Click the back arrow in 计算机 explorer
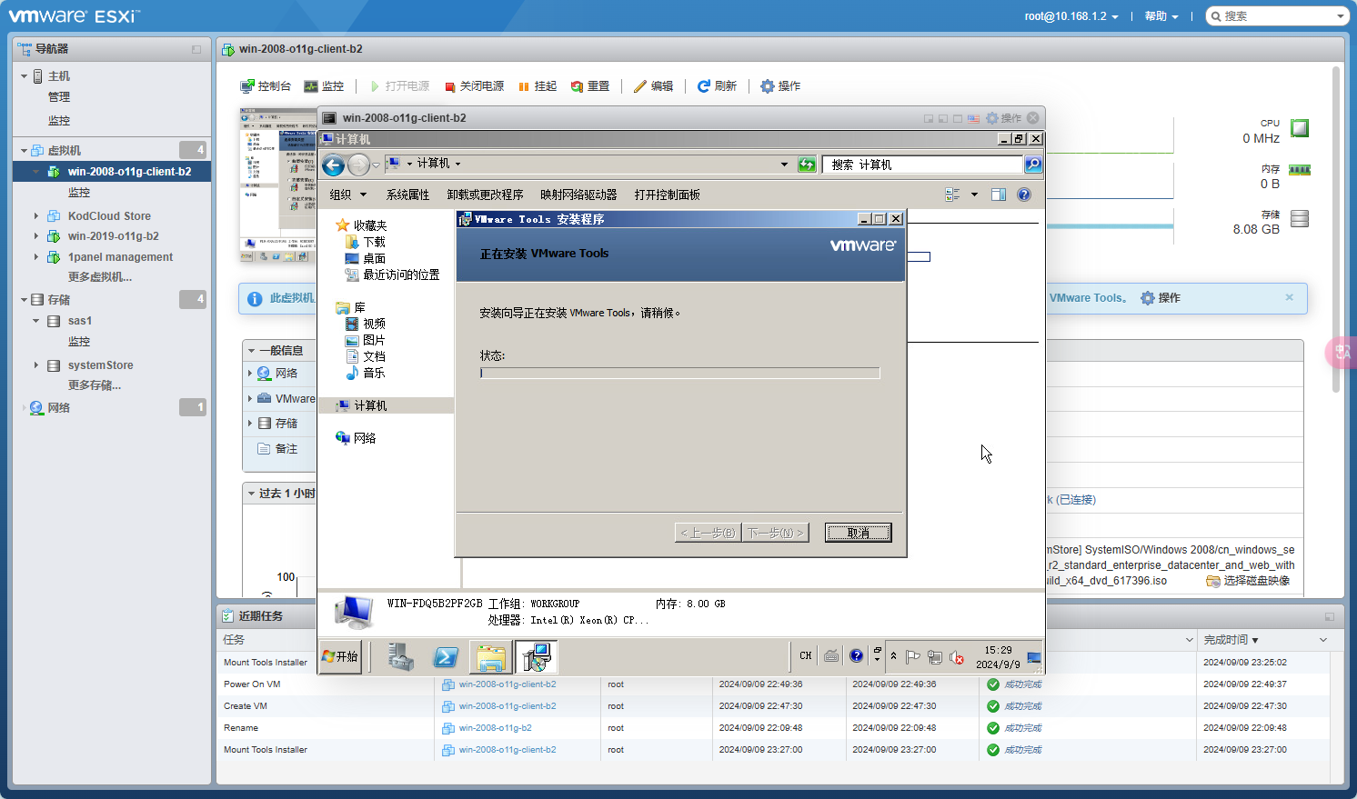The width and height of the screenshot is (1357, 799). click(333, 165)
